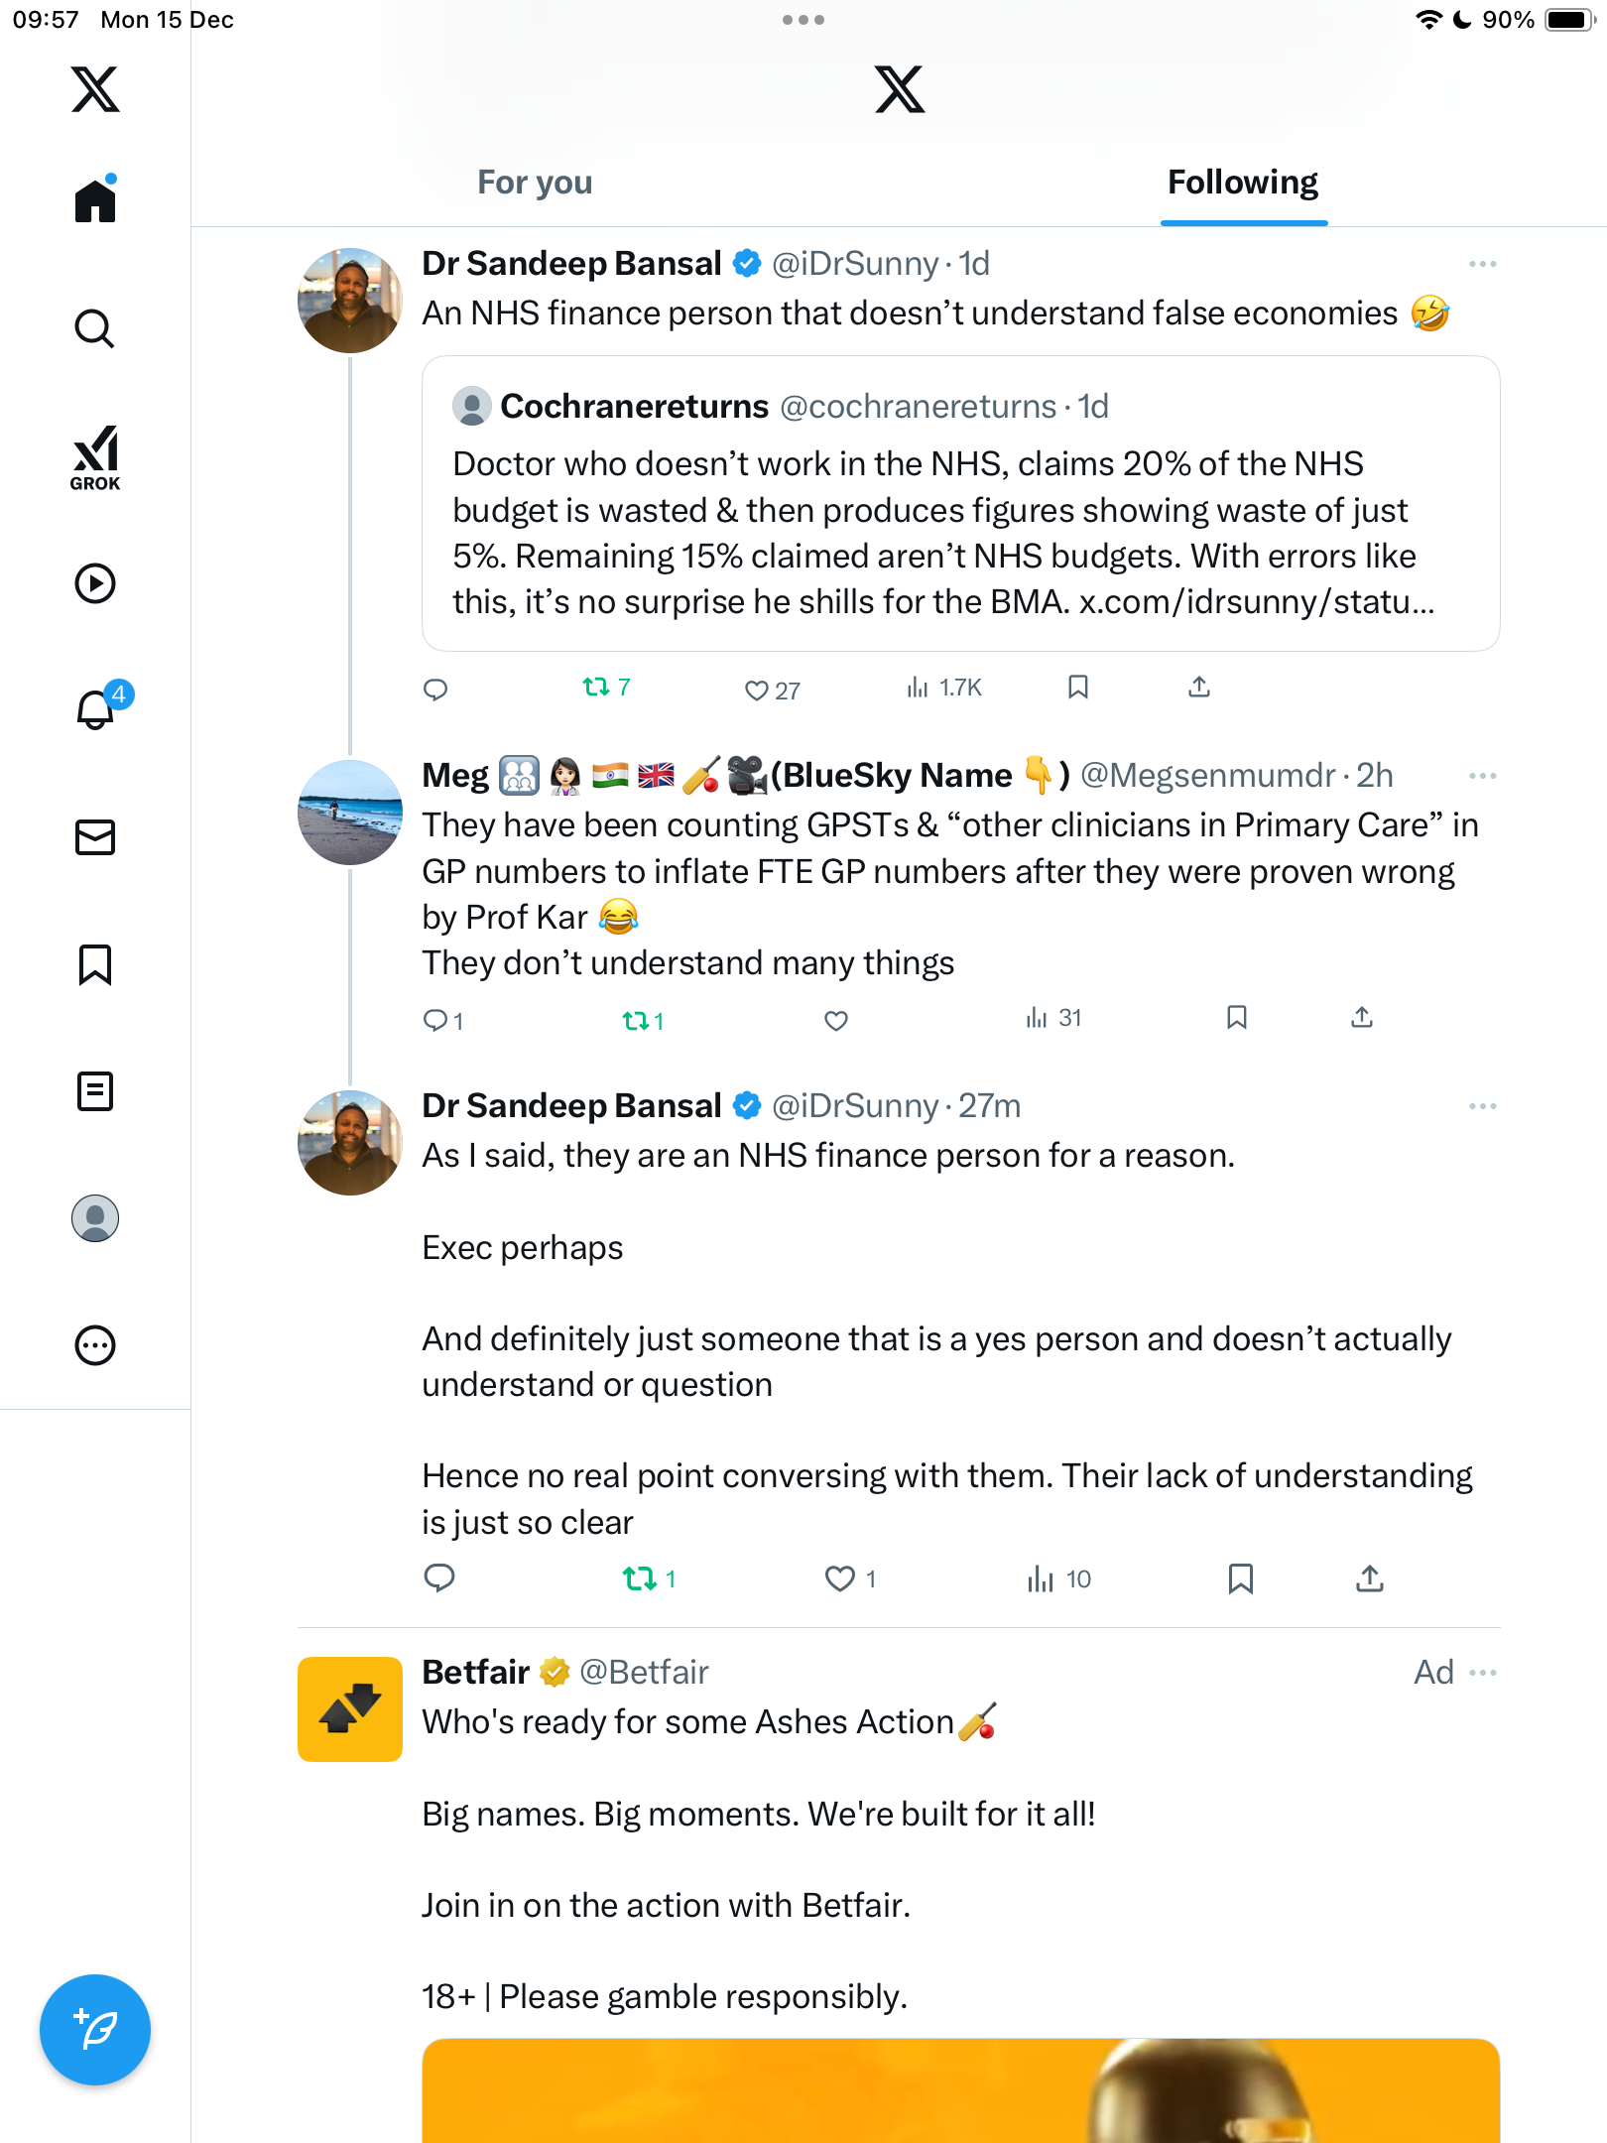Viewport: 1607px width, 2143px height.
Task: Select the Following tab
Action: click(1243, 183)
